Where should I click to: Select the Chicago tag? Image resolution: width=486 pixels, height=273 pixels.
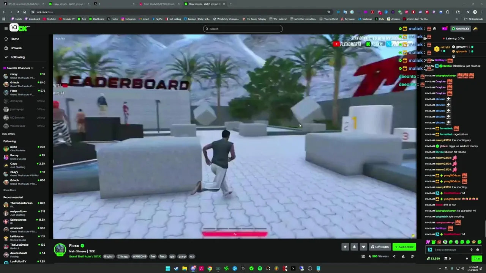pyautogui.click(x=123, y=257)
